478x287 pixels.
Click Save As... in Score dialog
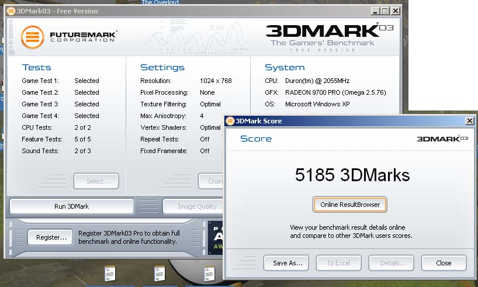pyautogui.click(x=286, y=263)
